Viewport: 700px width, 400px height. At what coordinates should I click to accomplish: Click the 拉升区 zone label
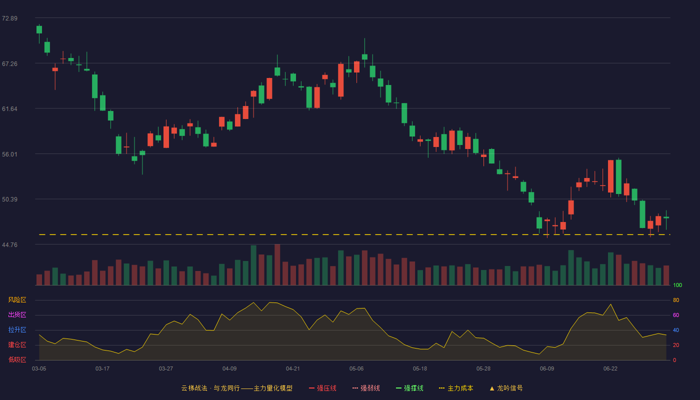pos(17,330)
